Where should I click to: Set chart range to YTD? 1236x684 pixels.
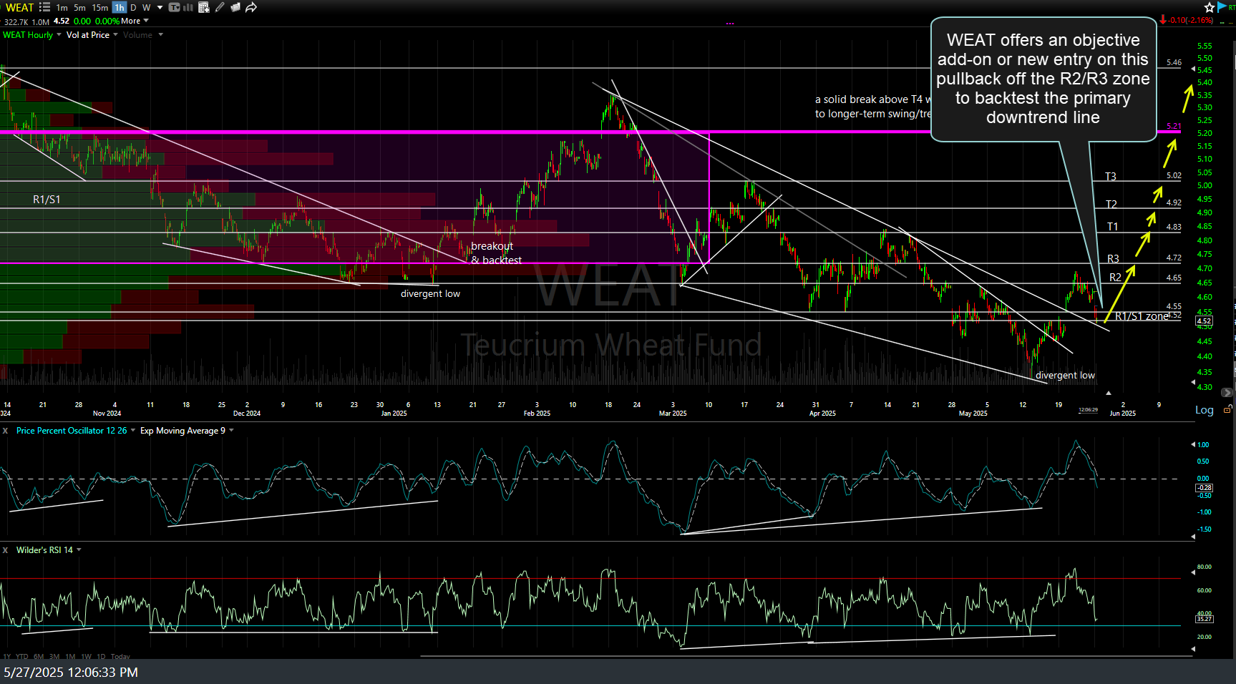point(22,656)
